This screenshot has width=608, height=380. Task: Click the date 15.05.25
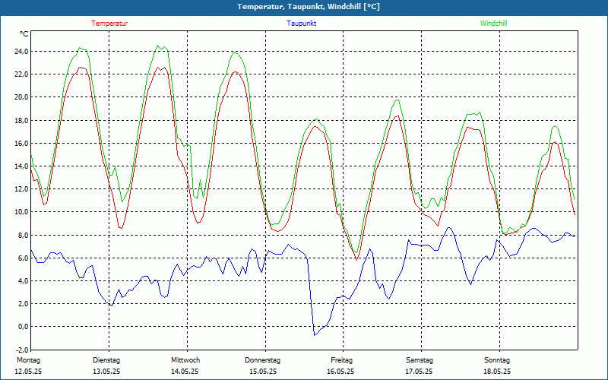tap(263, 372)
